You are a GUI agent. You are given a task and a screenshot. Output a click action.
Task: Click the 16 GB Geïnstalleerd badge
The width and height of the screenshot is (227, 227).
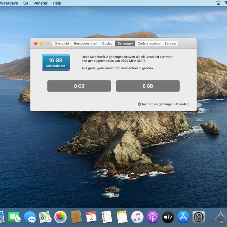click(56, 62)
